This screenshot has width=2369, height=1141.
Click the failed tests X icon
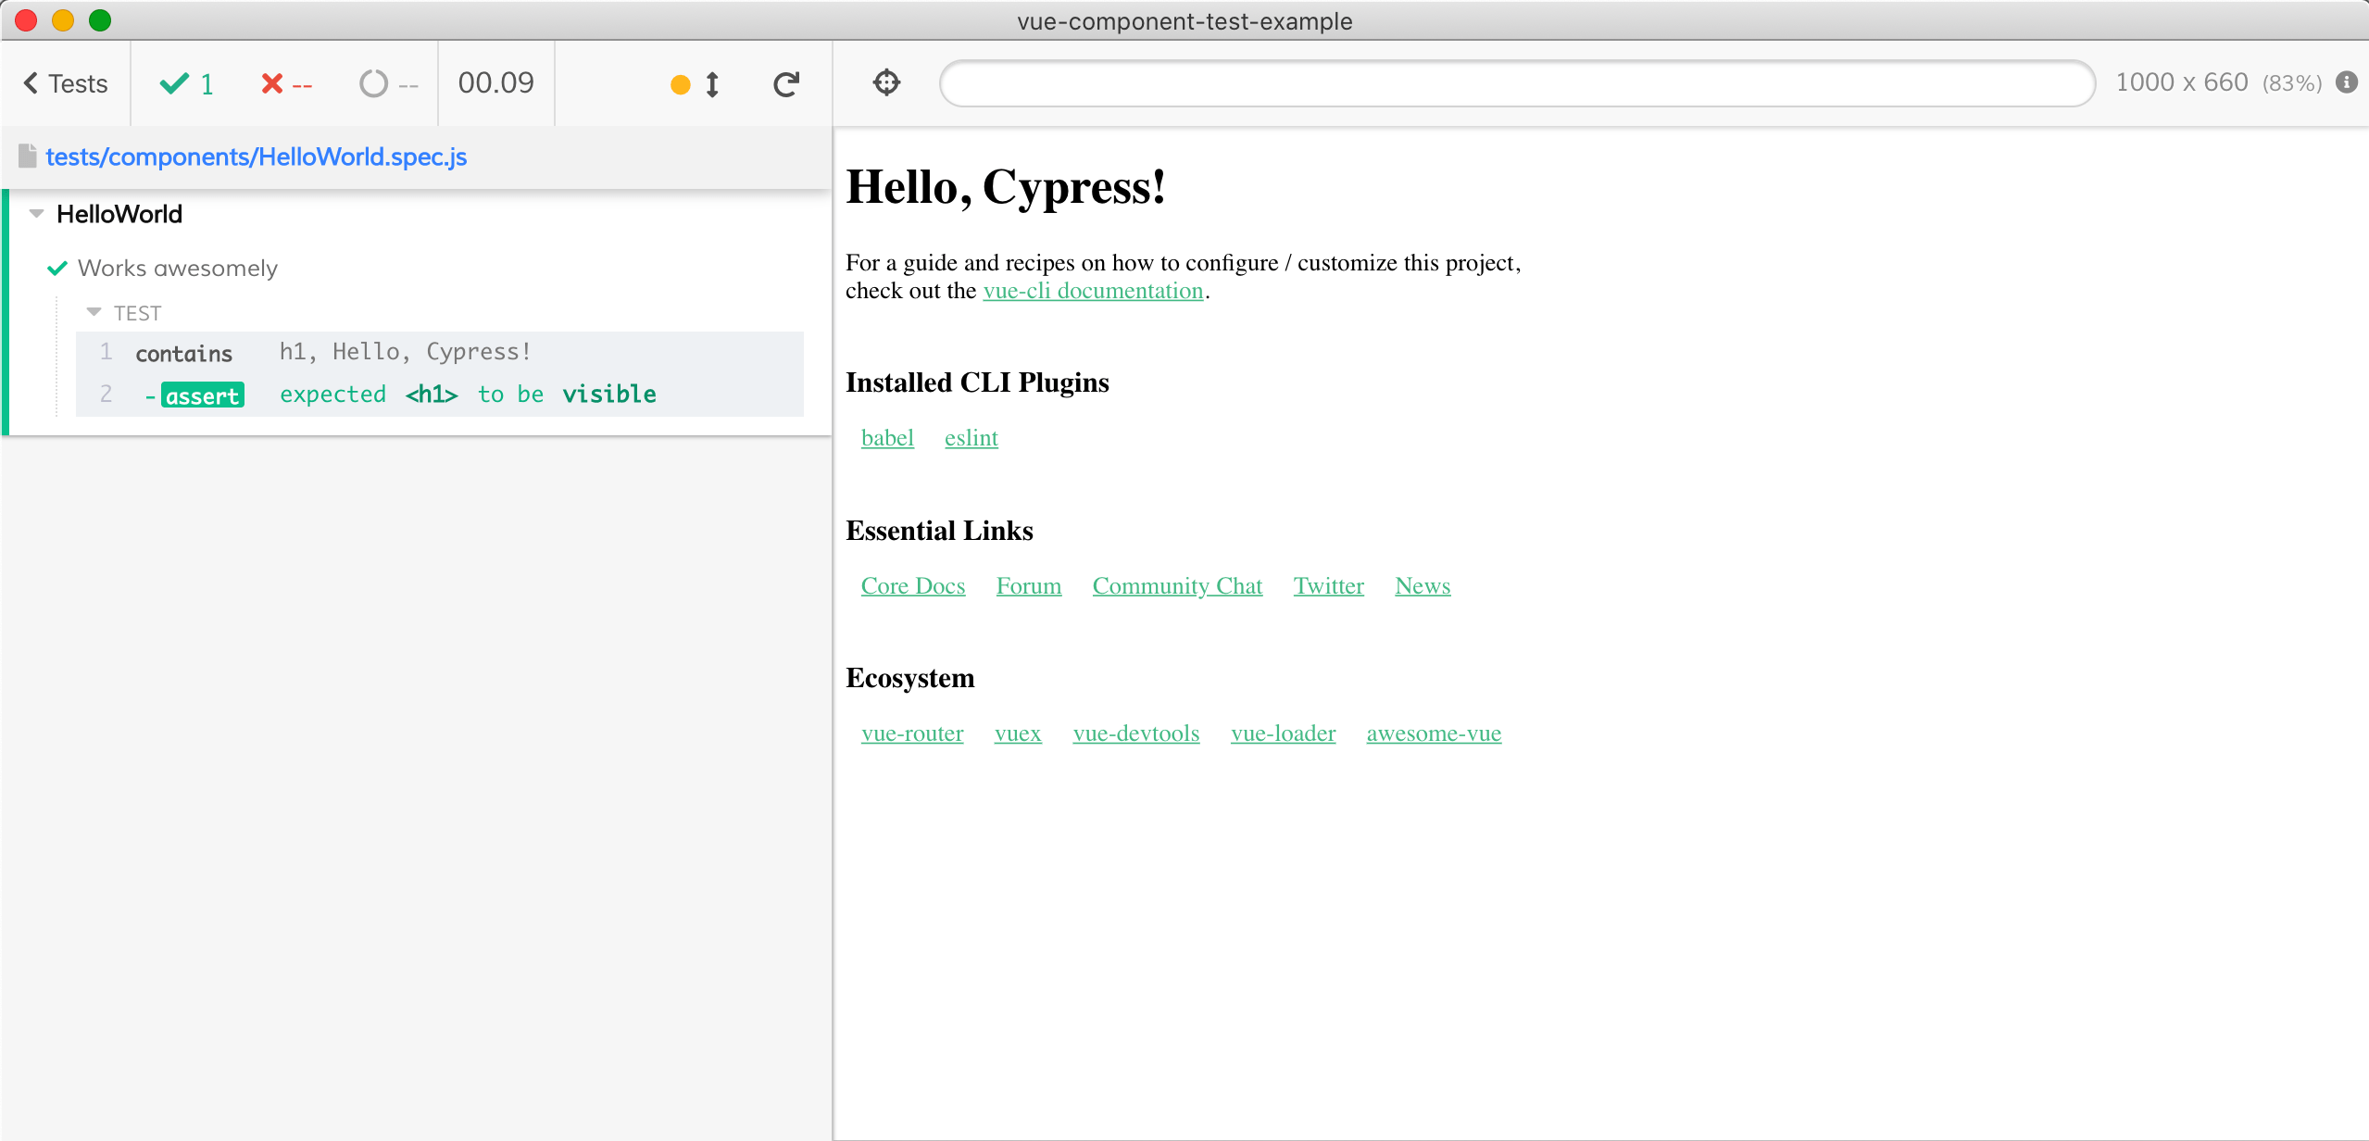tap(272, 83)
